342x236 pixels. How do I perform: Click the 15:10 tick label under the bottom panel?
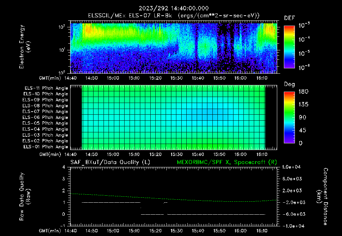tap(134, 231)
